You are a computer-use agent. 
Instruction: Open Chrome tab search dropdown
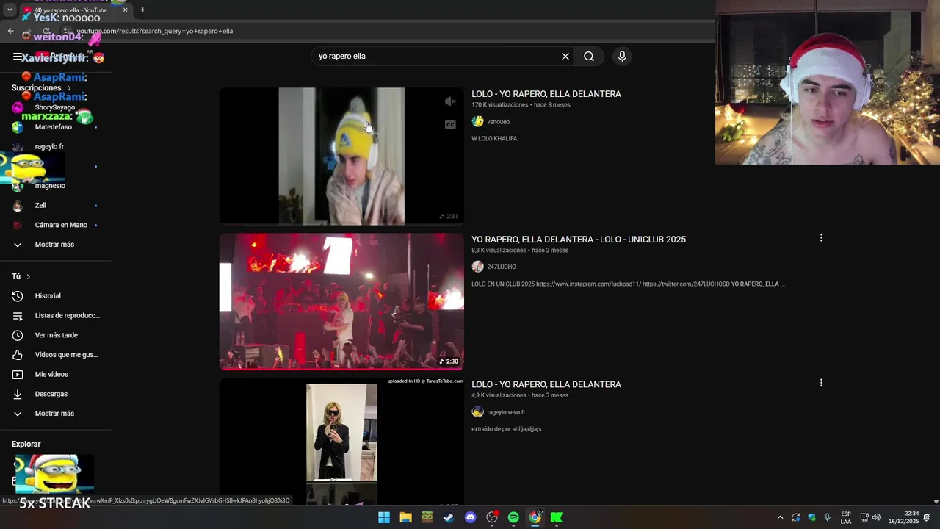[10, 10]
